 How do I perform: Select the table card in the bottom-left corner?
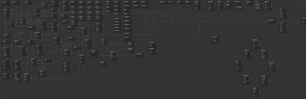(x=7, y=76)
